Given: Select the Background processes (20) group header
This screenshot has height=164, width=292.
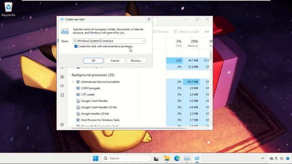Looking at the screenshot, I should tap(93, 75).
